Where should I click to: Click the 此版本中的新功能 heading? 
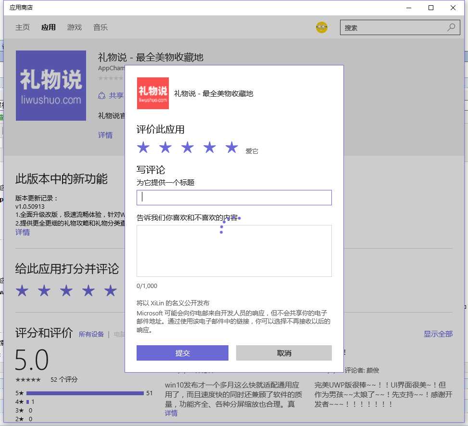(62, 179)
